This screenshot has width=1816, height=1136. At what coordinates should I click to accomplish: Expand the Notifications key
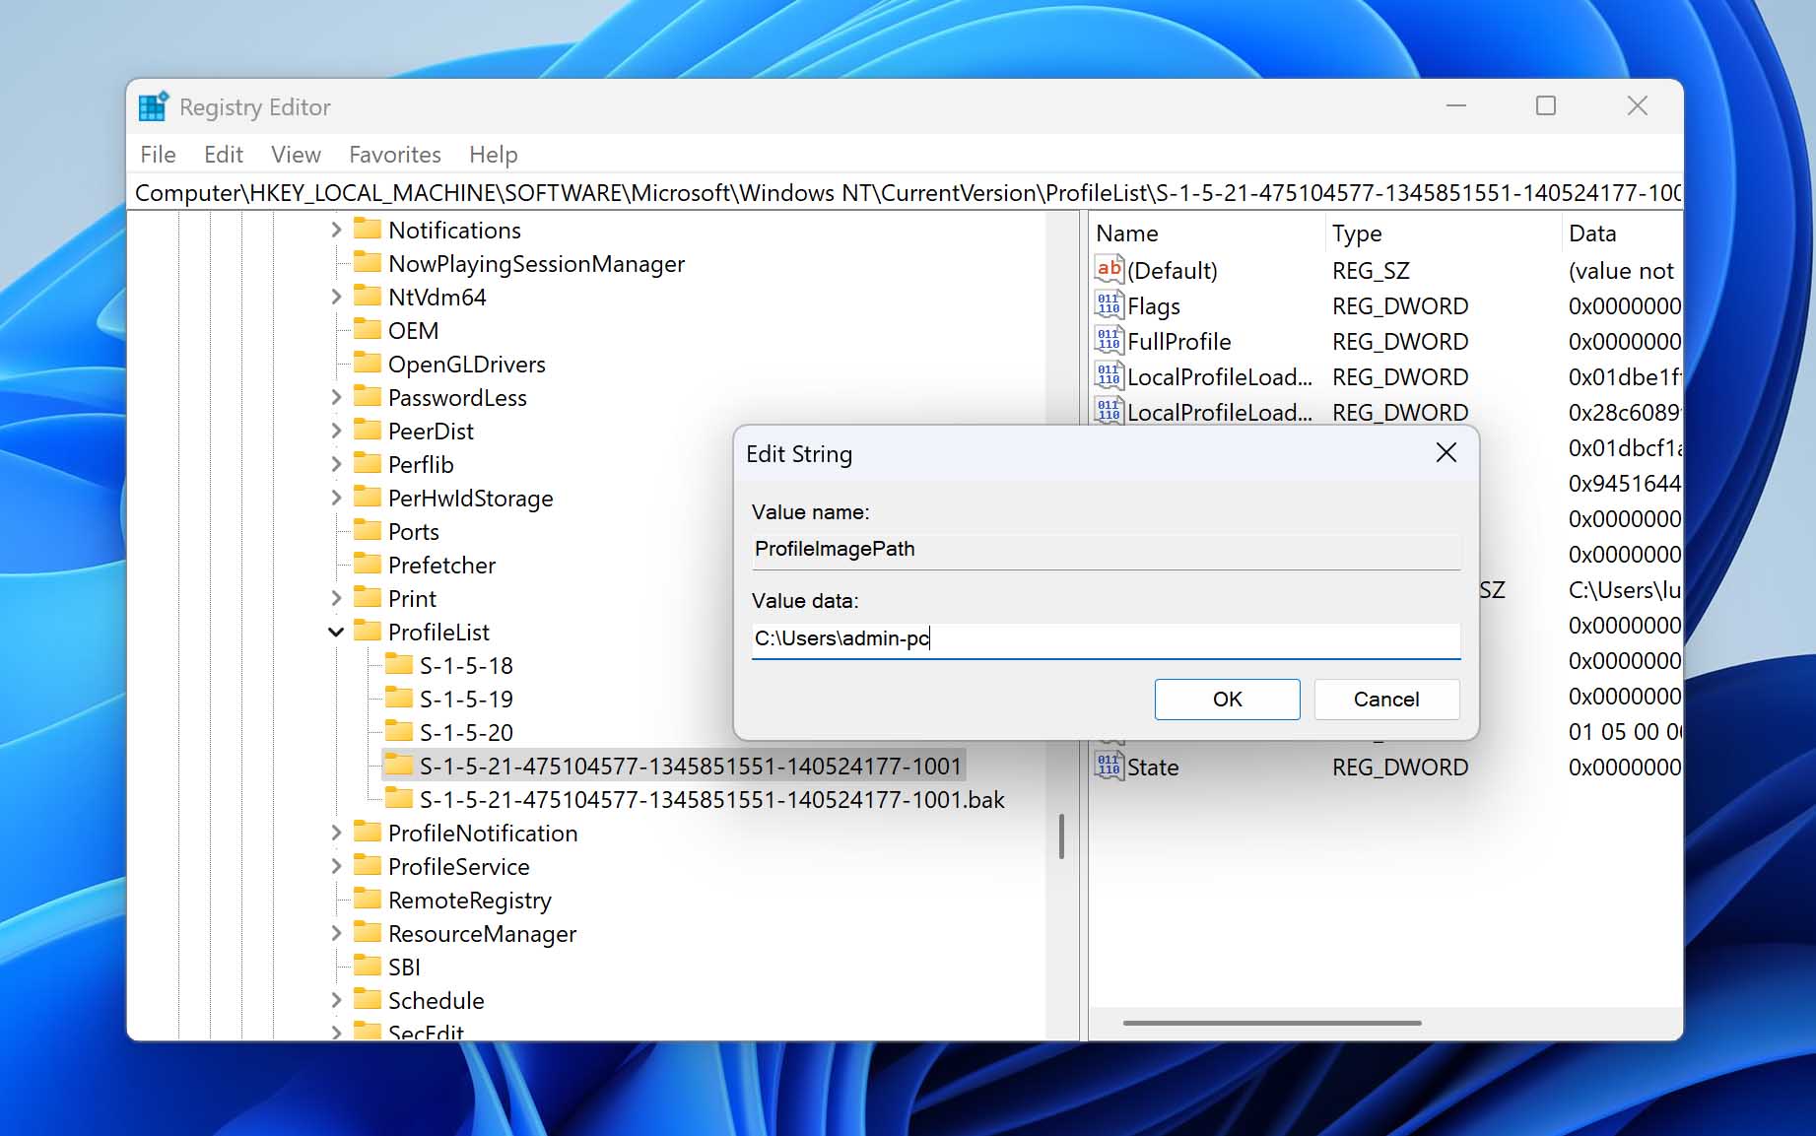(x=336, y=230)
